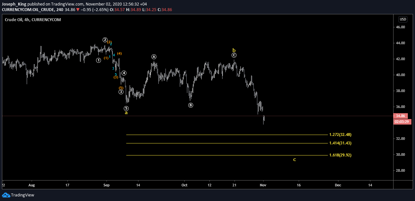This screenshot has width=415, height=201.
Task: Click the 32.00 price axis label
Action: [x=400, y=139]
